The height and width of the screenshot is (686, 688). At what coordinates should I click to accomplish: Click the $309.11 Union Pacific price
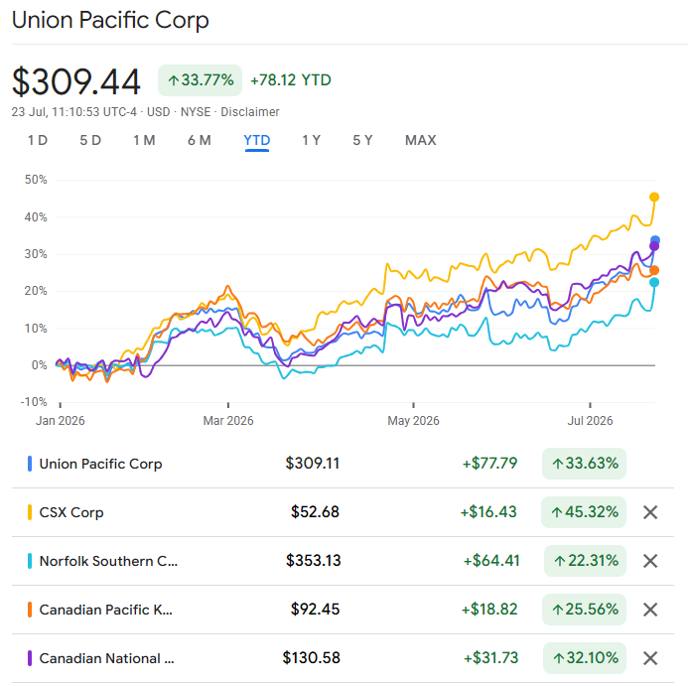coord(313,463)
